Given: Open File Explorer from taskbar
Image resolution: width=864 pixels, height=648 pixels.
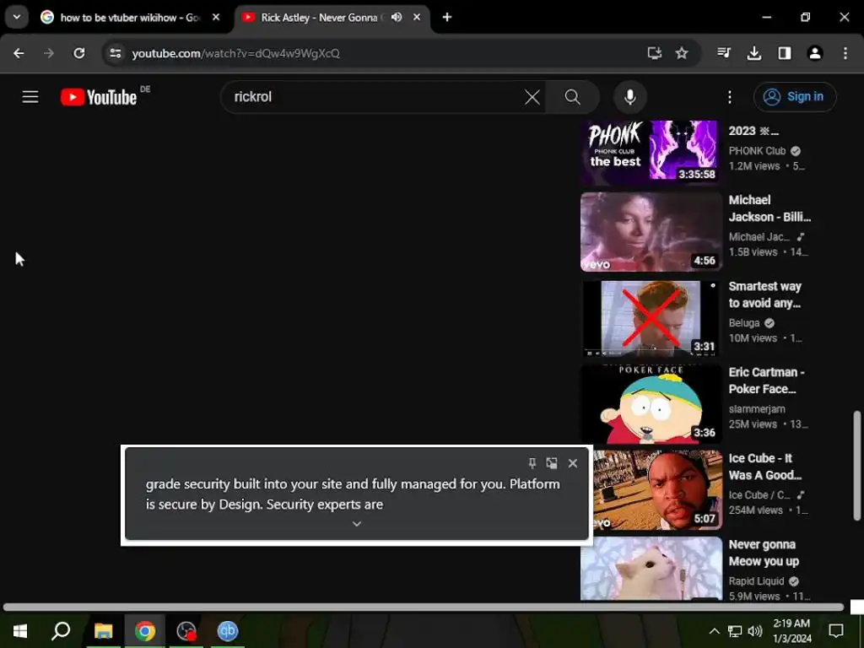Looking at the screenshot, I should coord(103,631).
